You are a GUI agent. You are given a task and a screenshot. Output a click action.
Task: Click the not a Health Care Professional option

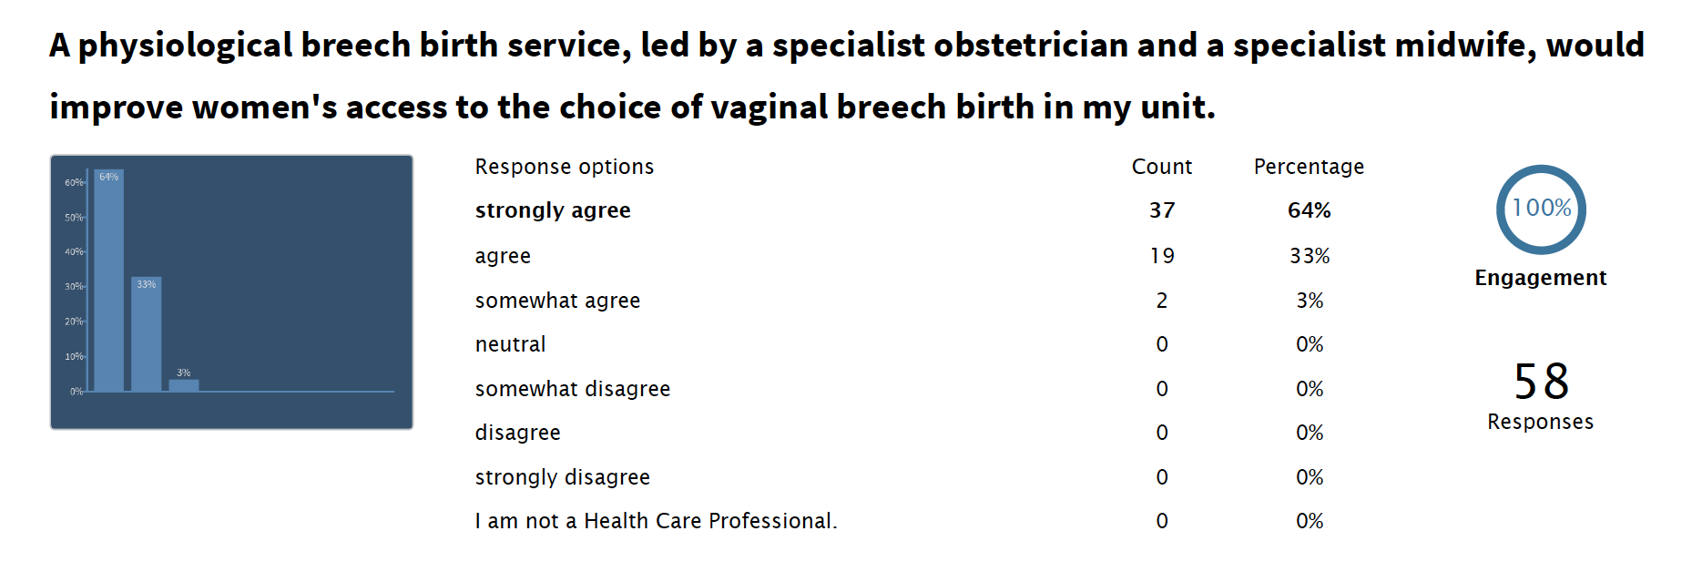656,521
